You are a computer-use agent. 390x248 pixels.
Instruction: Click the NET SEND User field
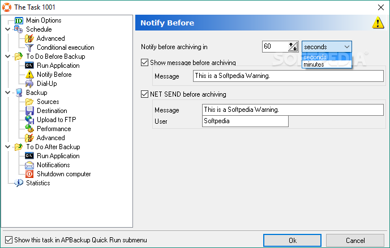tap(245, 121)
